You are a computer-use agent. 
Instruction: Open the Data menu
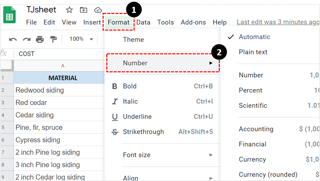[x=143, y=22]
